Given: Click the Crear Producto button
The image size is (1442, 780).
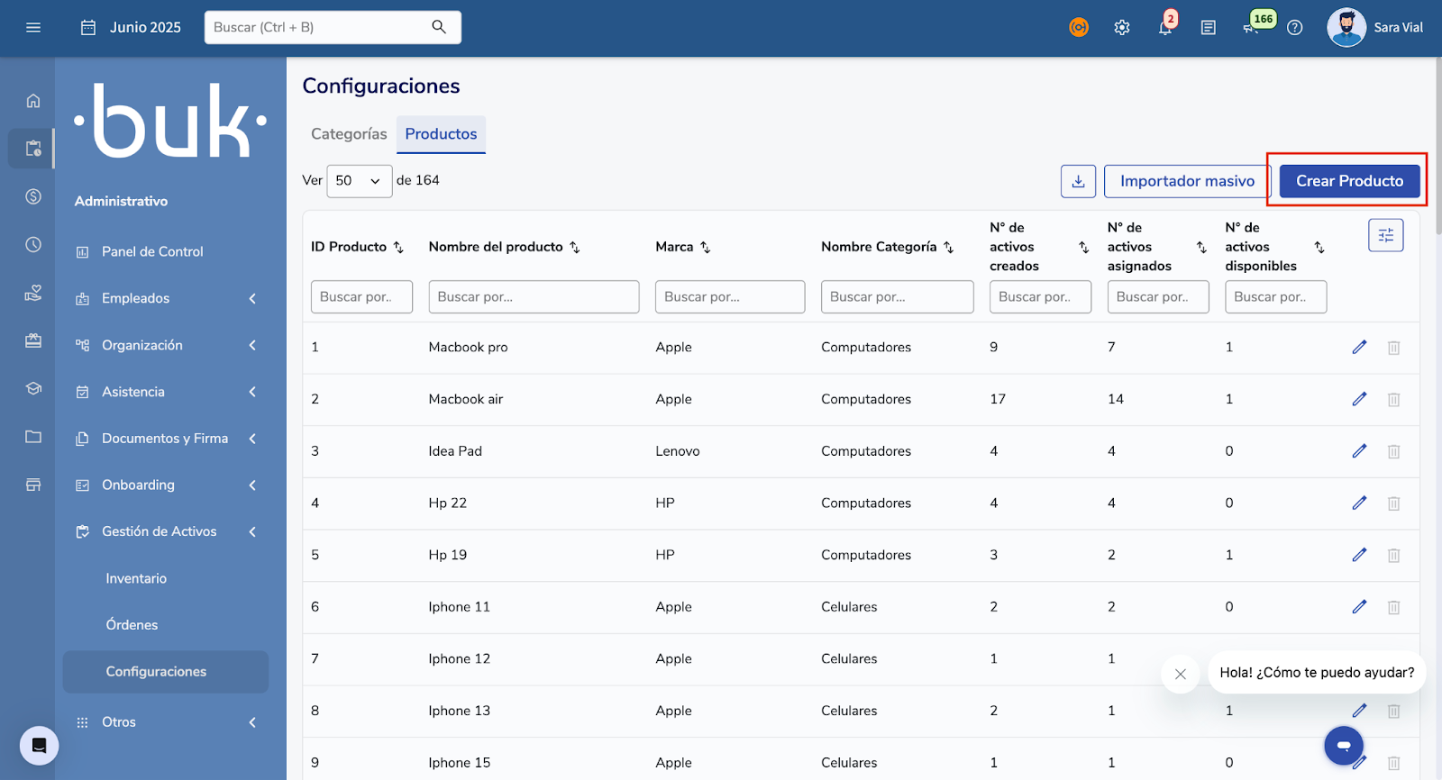Looking at the screenshot, I should click(1349, 181).
